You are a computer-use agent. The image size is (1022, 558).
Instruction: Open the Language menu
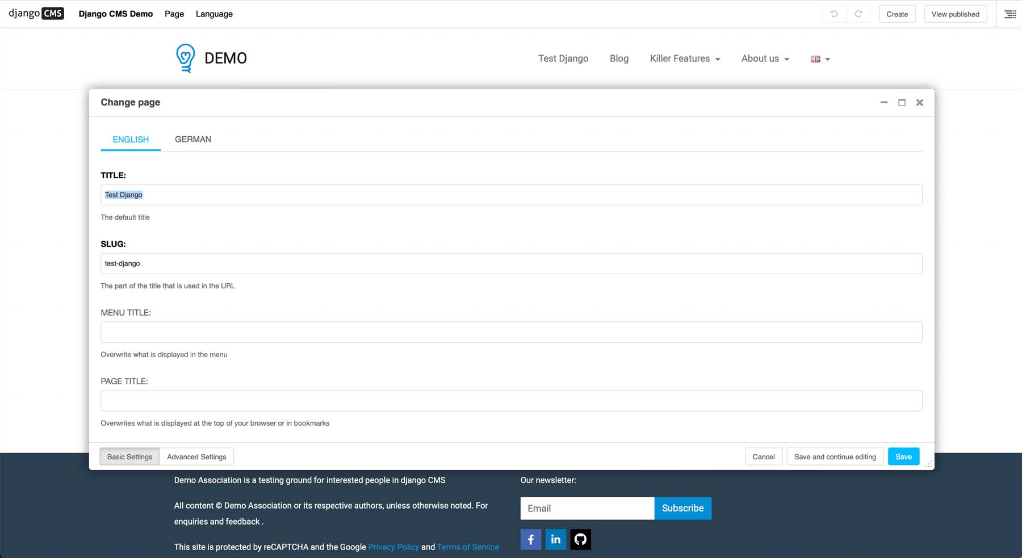click(x=213, y=14)
